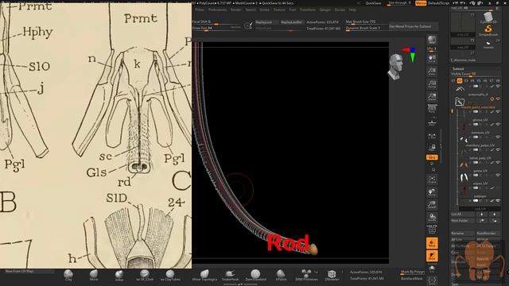Click the head camera view indicator
509x286 pixels.
coord(395,67)
